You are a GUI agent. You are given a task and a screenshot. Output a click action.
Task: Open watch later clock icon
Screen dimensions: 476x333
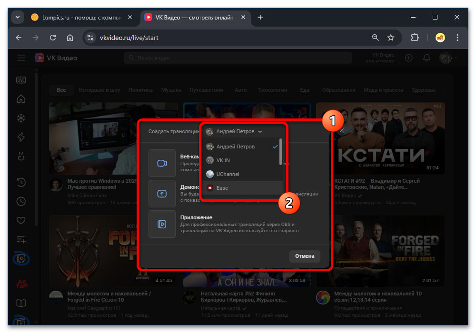tap(21, 201)
